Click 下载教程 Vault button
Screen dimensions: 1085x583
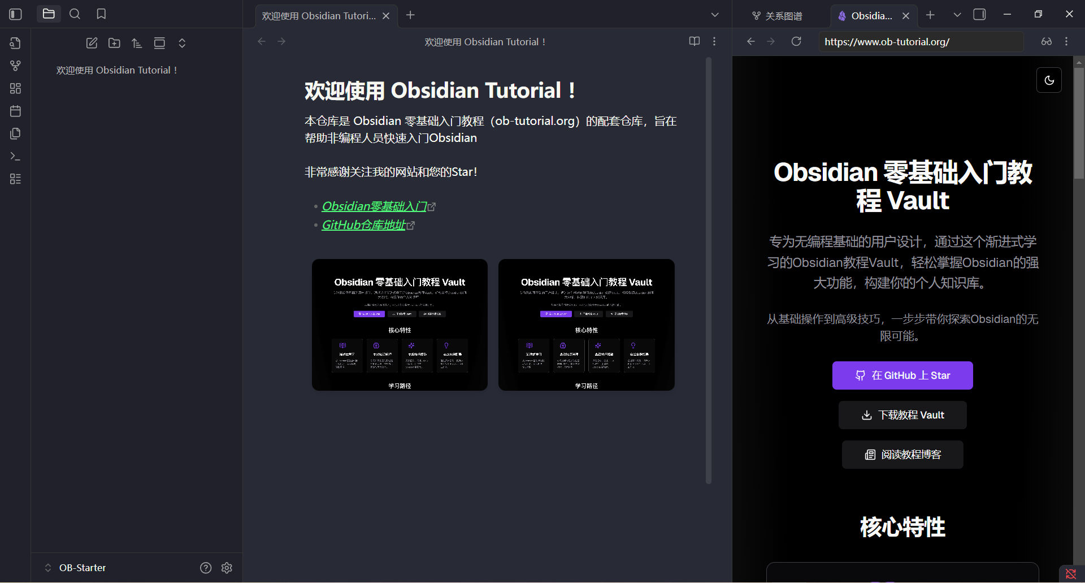(x=902, y=415)
